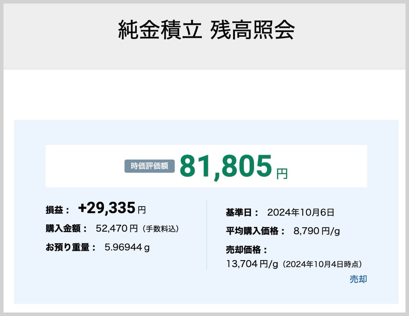This screenshot has height=316, width=409.
Task: Click the 5.96944 g weight value
Action: click(127, 248)
